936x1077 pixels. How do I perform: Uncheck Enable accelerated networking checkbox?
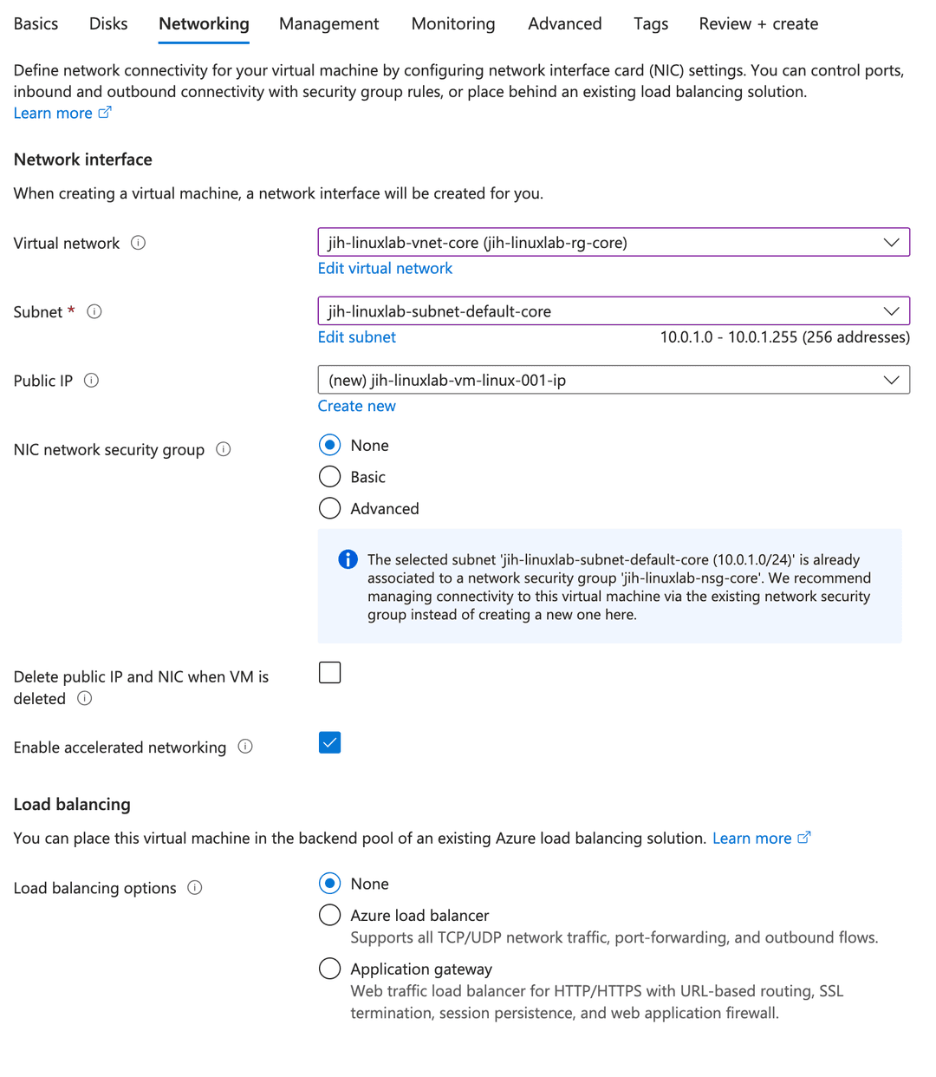(x=329, y=743)
